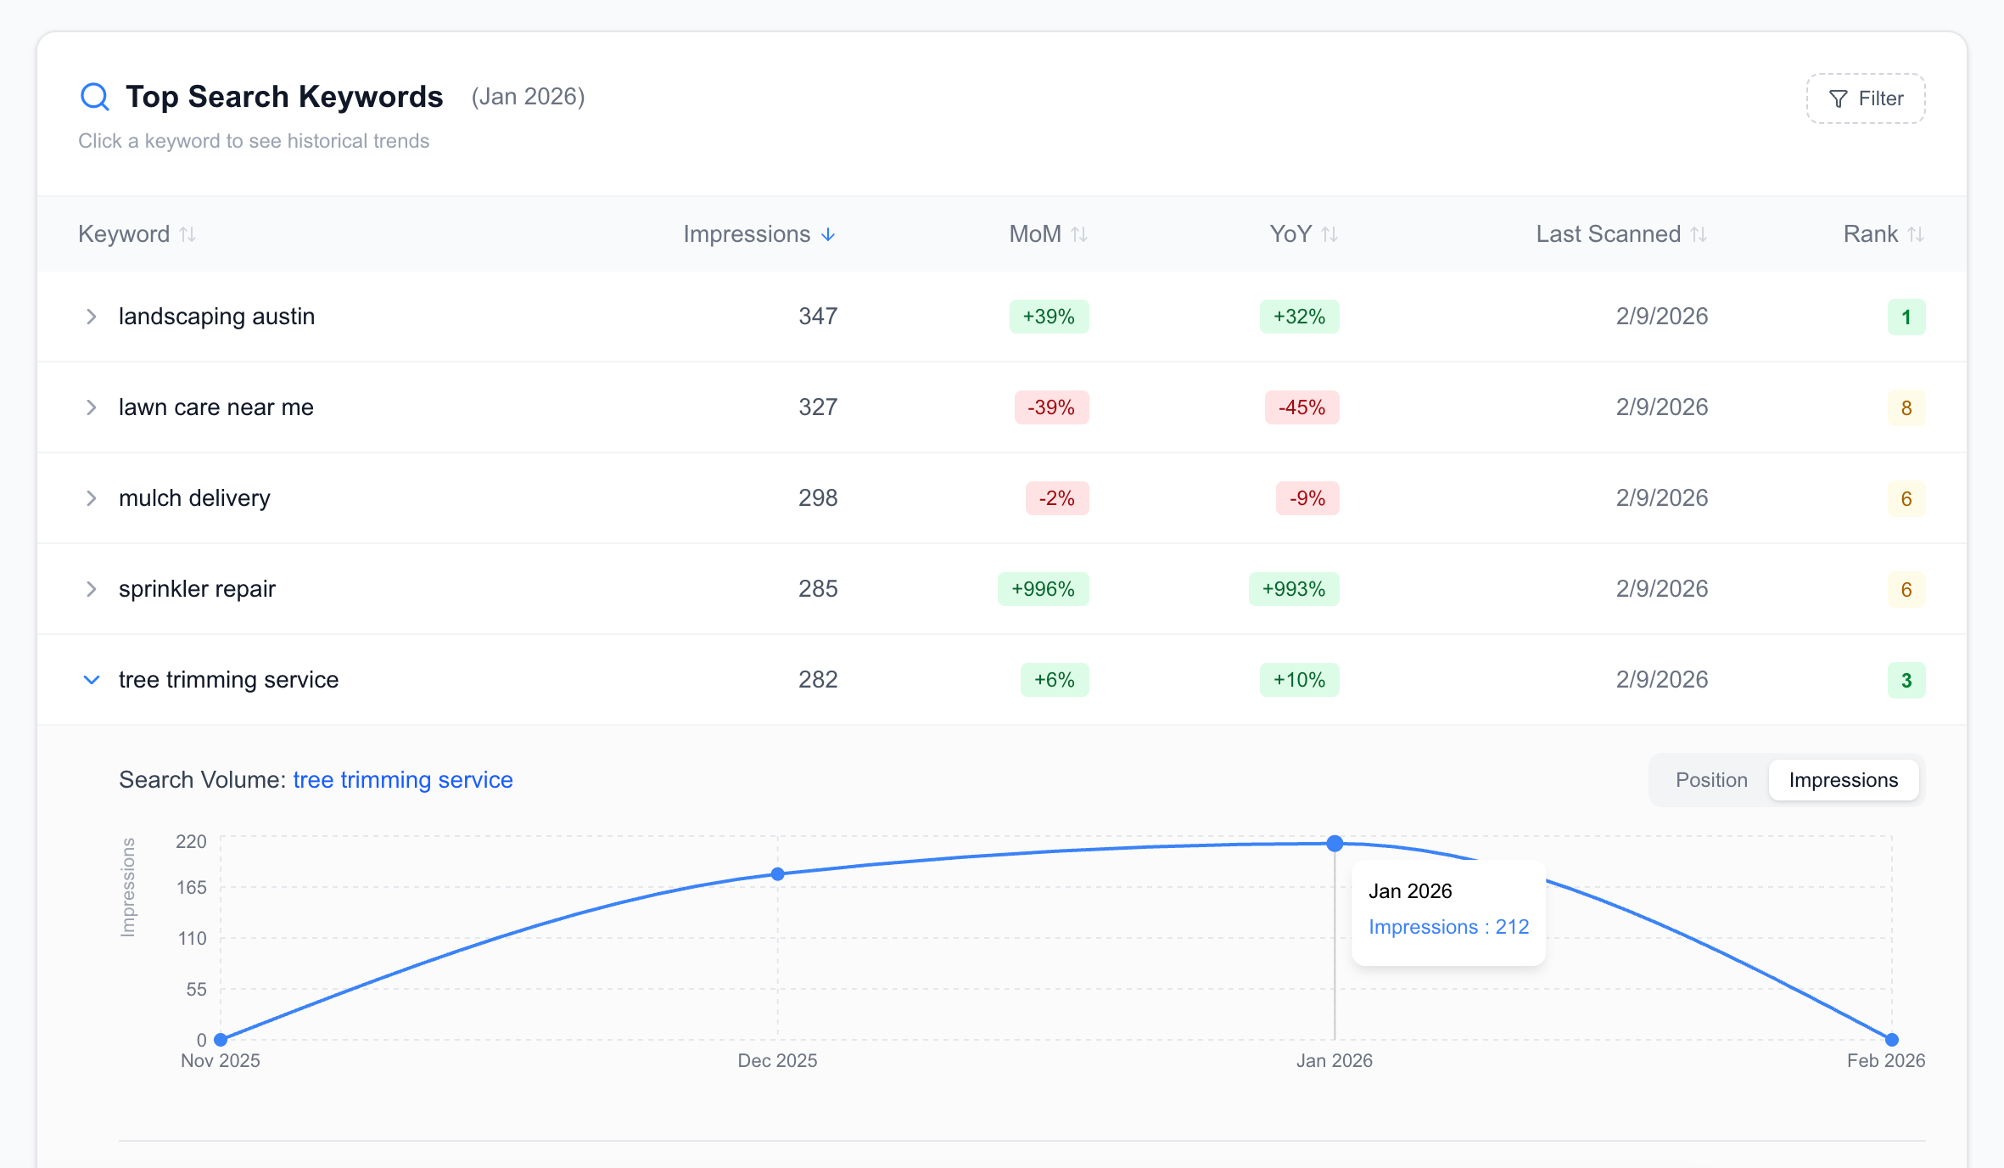Click the Feb 2026 data point
This screenshot has height=1168, width=2004.
(1892, 1040)
